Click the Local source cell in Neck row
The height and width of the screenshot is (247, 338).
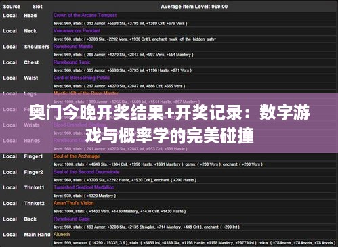click(9, 31)
